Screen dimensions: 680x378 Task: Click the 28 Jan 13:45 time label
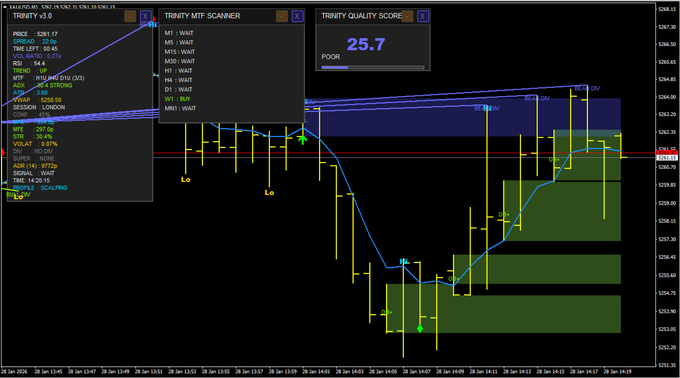[49, 372]
